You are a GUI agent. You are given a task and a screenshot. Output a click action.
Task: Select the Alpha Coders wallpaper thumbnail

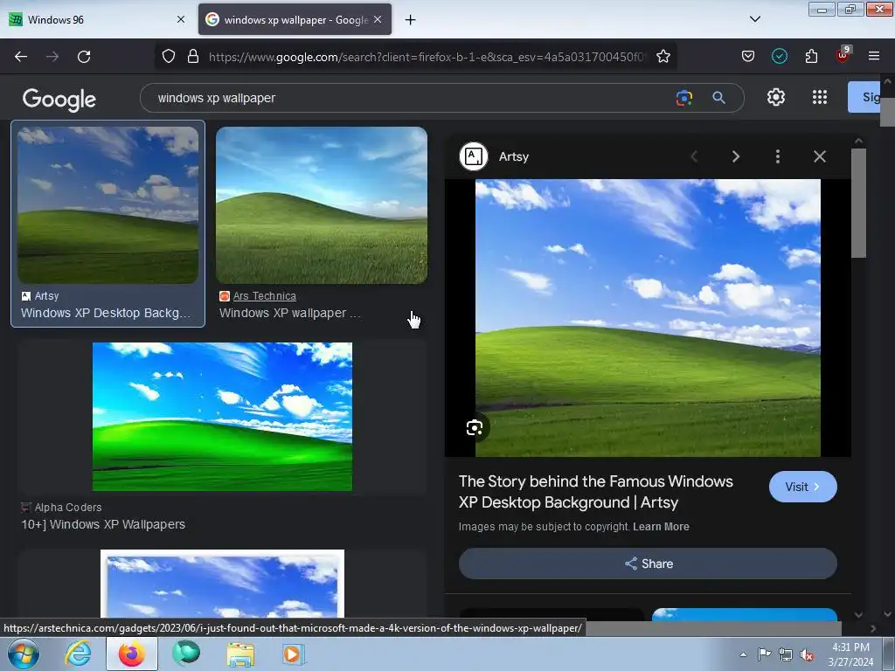tap(222, 417)
